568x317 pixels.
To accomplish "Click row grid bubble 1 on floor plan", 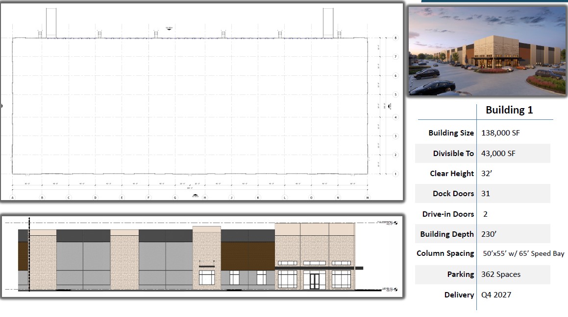I will (395, 174).
